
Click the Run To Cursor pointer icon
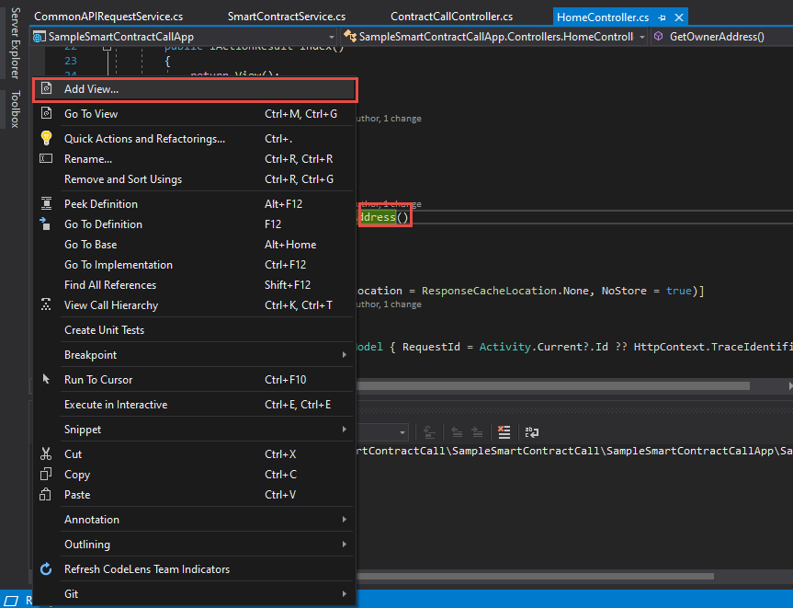(x=45, y=379)
